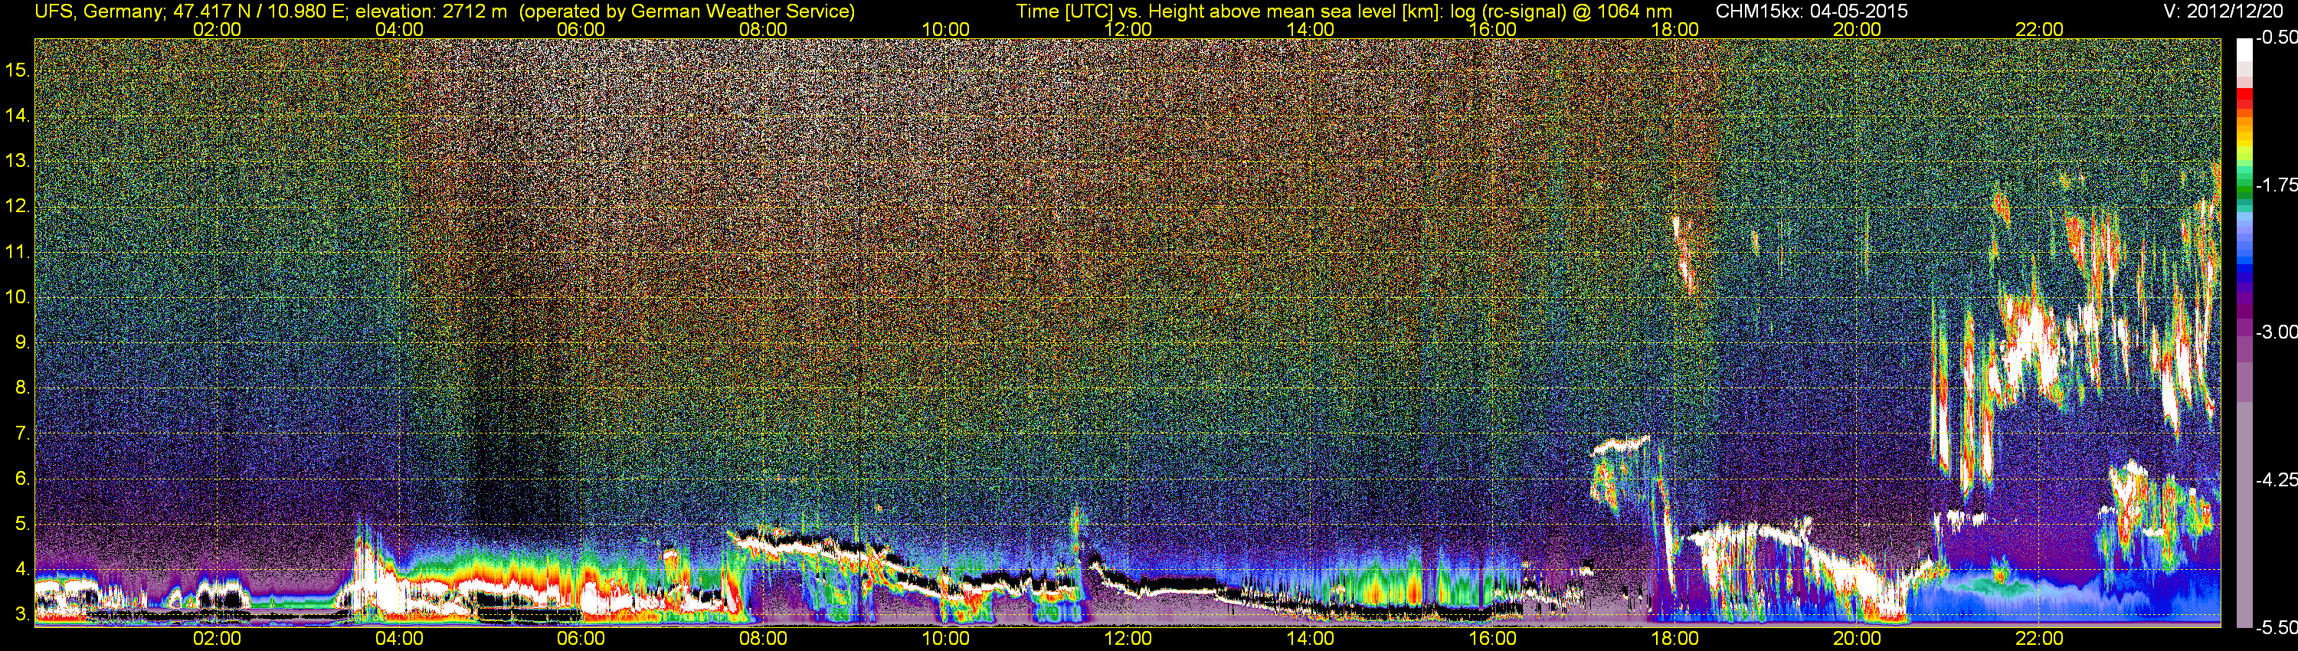Click the '13.' km height axis label

point(18,162)
